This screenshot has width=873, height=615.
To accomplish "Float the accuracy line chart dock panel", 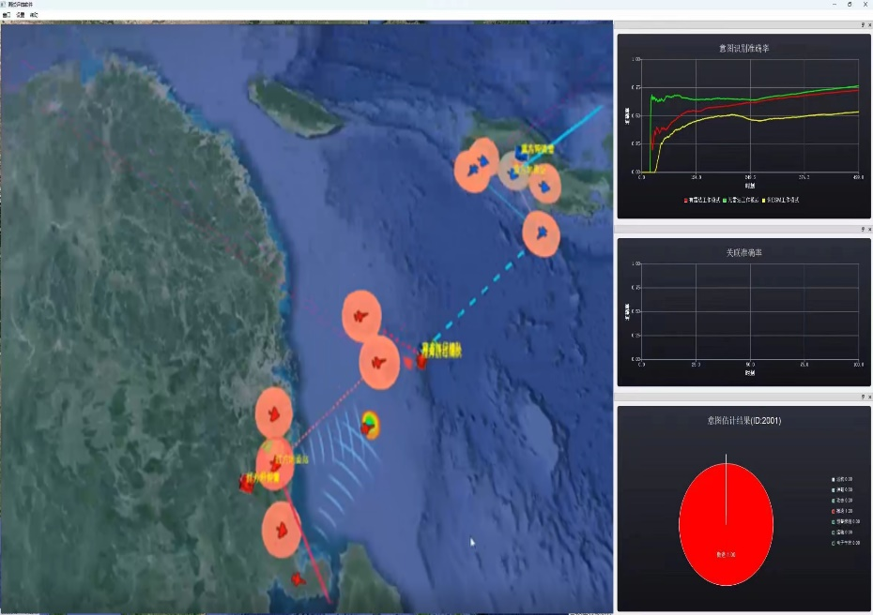I will tap(862, 26).
